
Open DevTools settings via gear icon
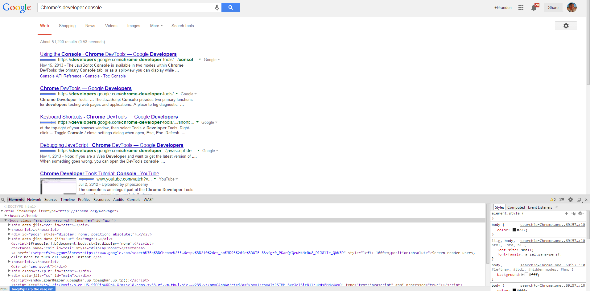(570, 200)
